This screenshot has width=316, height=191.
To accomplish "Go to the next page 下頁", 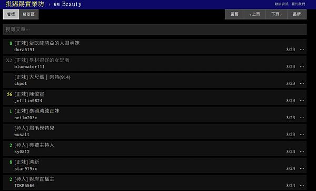I will [276, 14].
